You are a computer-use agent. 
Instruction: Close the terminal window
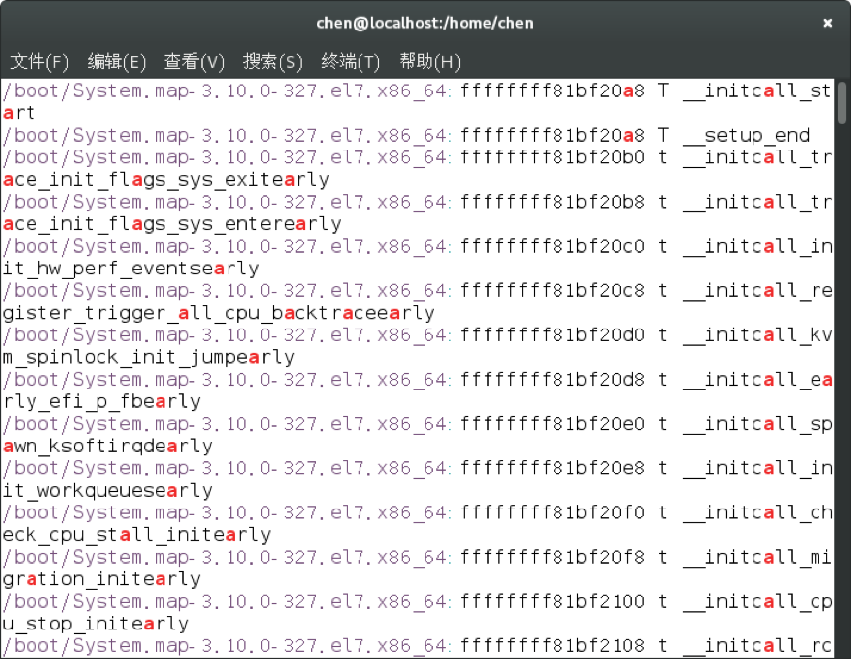pos(825,22)
